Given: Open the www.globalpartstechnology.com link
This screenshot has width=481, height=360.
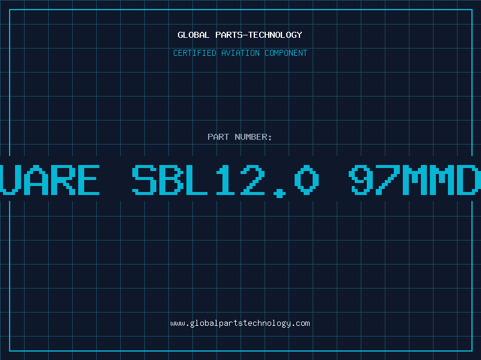Looking at the screenshot, I should 240,323.
